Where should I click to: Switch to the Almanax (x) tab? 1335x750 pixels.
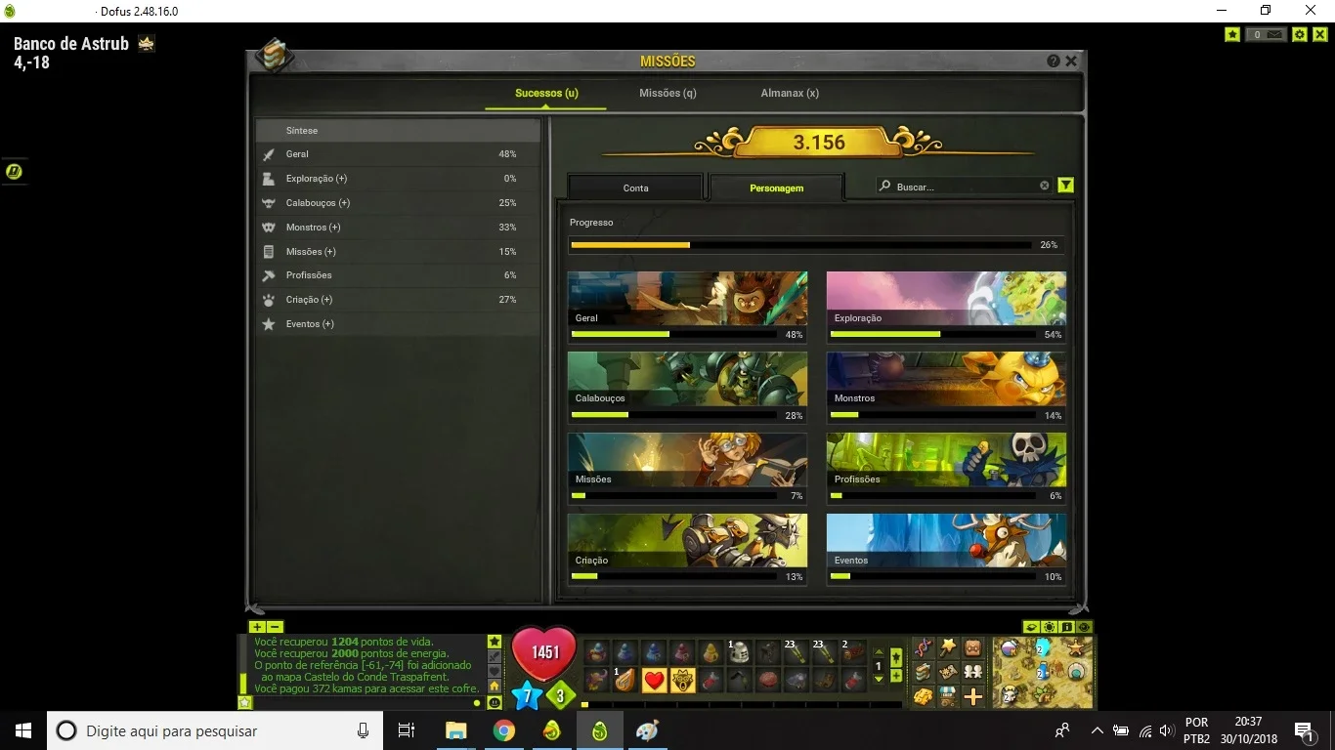[x=790, y=94]
